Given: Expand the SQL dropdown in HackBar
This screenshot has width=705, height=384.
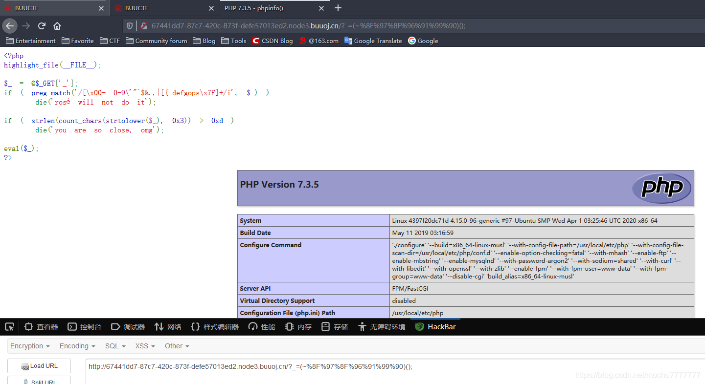Looking at the screenshot, I should tap(115, 346).
